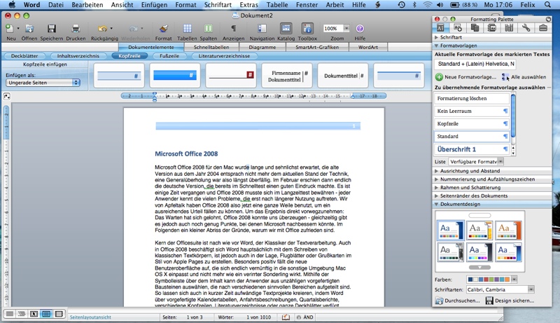Open wrench Compatibility tab in Toolbox
This screenshot has height=323, width=560.
[526, 28]
